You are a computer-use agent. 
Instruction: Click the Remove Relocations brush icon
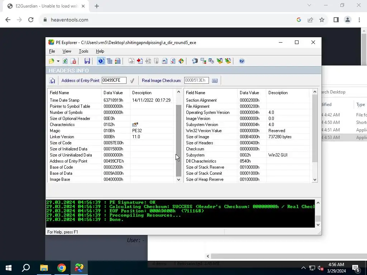tap(228, 61)
